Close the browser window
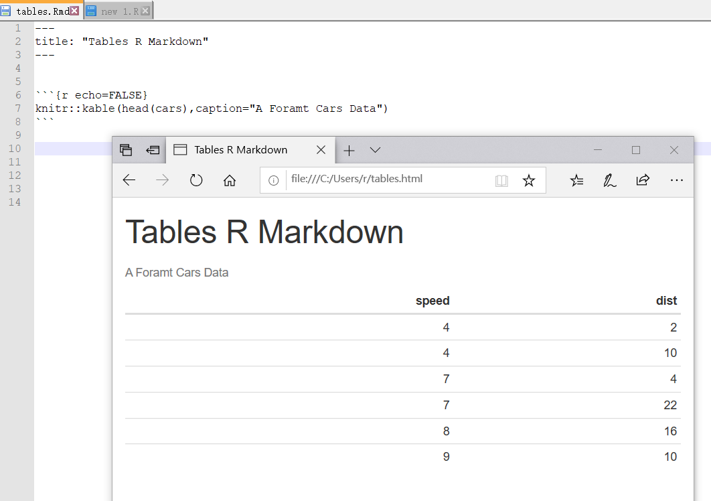Viewport: 711px width, 501px height. coord(674,150)
